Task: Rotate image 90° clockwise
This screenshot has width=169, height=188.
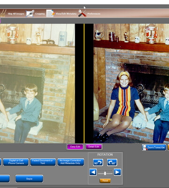Action: [112, 162]
